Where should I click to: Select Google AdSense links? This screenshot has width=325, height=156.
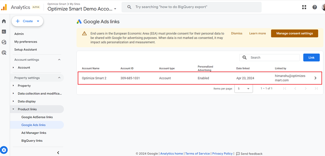tap(37, 117)
